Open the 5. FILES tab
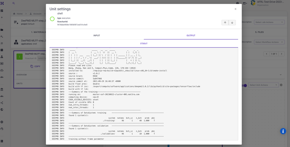The width and height of the screenshot is (290, 147). coord(259,32)
